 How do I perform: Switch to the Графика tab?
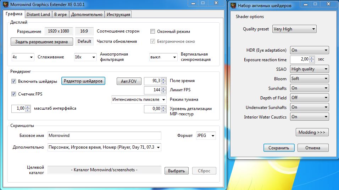tap(14, 14)
